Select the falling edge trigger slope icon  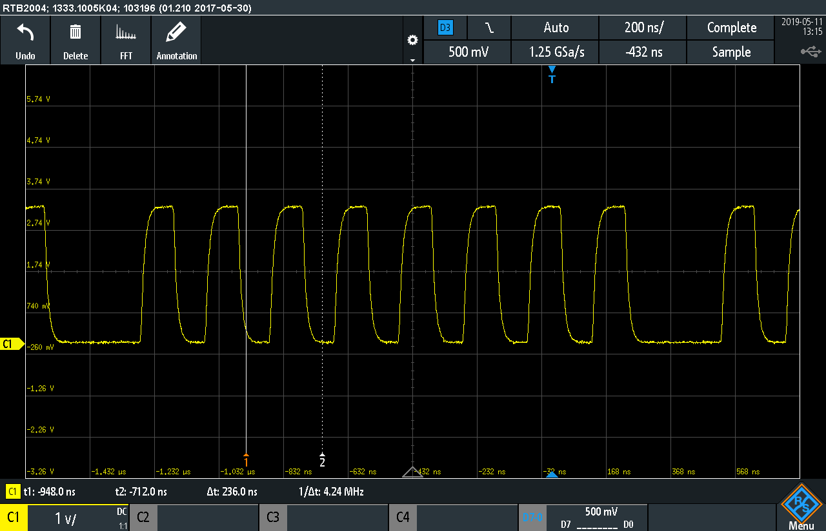tap(489, 28)
